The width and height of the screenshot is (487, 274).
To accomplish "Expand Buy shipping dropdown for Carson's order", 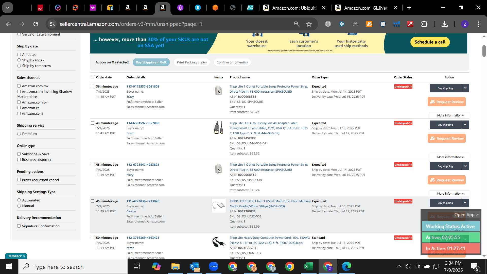I will click(x=465, y=203).
